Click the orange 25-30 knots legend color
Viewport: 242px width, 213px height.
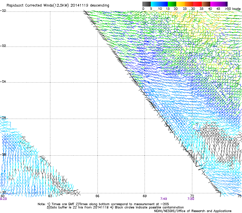[189, 4]
